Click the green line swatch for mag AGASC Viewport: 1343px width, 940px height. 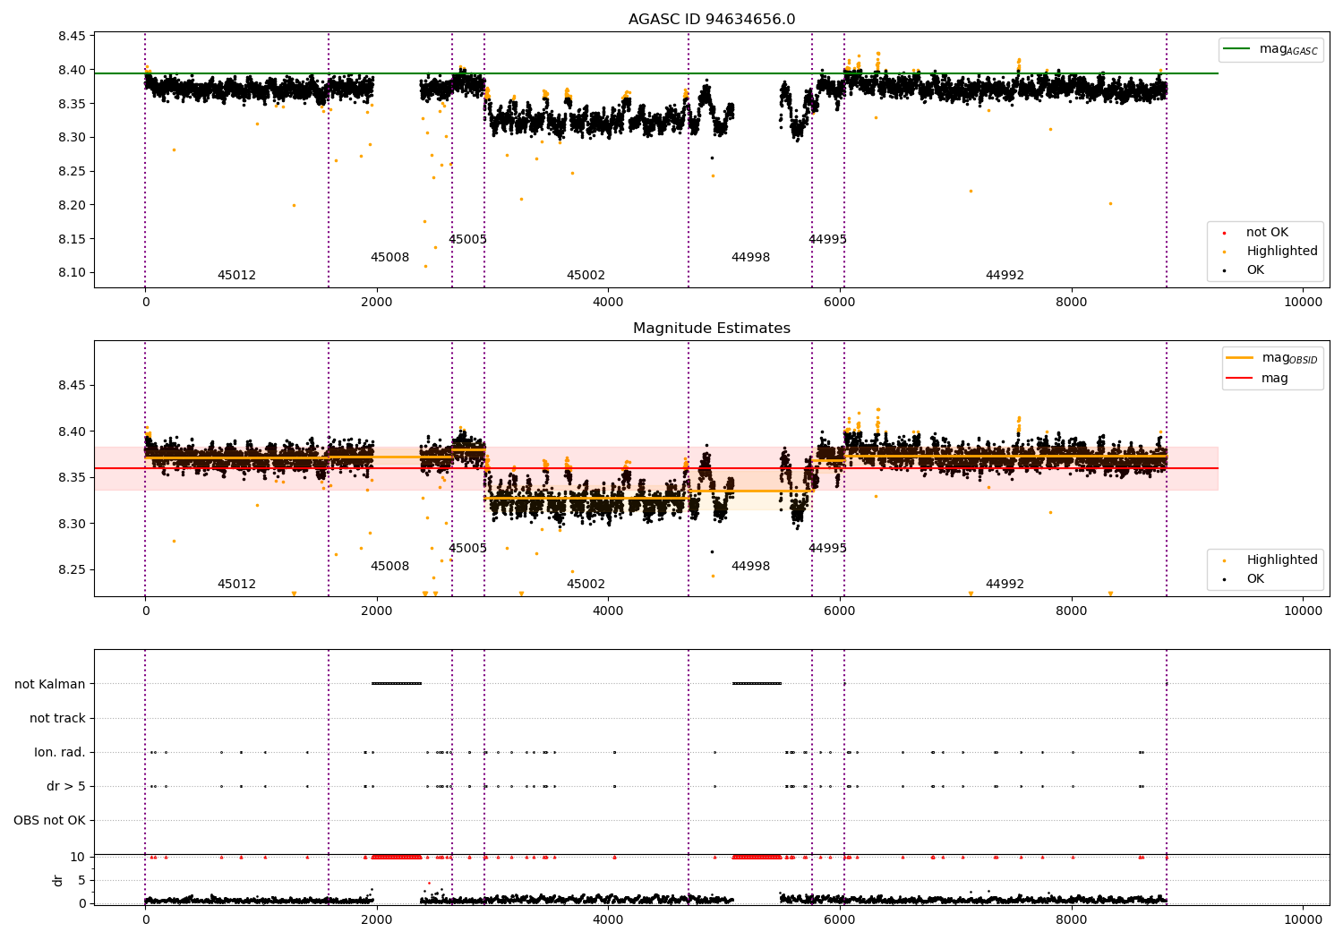point(1236,49)
